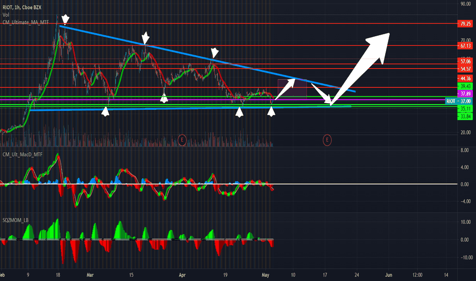Image resolution: width=476 pixels, height=281 pixels.
Task: Click the 54.57 red price label
Action: (x=465, y=69)
